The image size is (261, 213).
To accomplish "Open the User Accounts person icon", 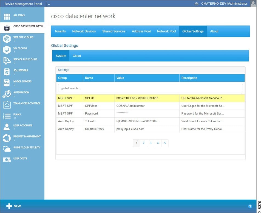I will coord(7,127).
